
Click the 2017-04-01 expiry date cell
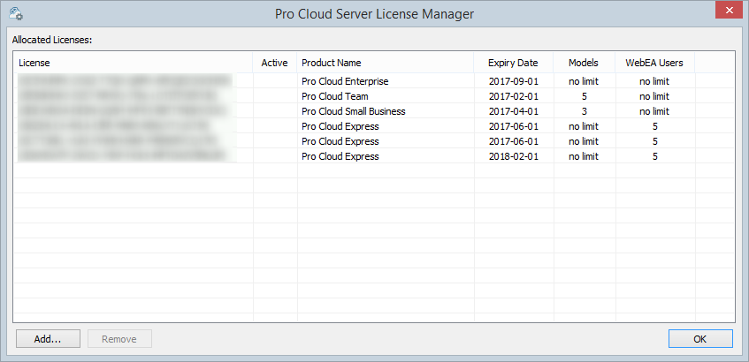513,111
